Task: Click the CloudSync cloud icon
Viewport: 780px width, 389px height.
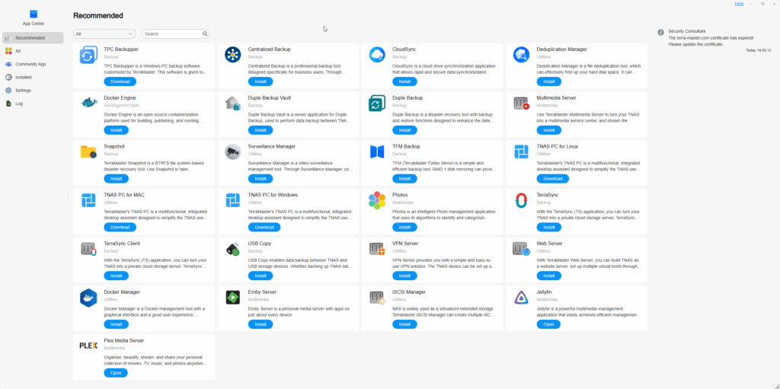Action: tap(377, 55)
